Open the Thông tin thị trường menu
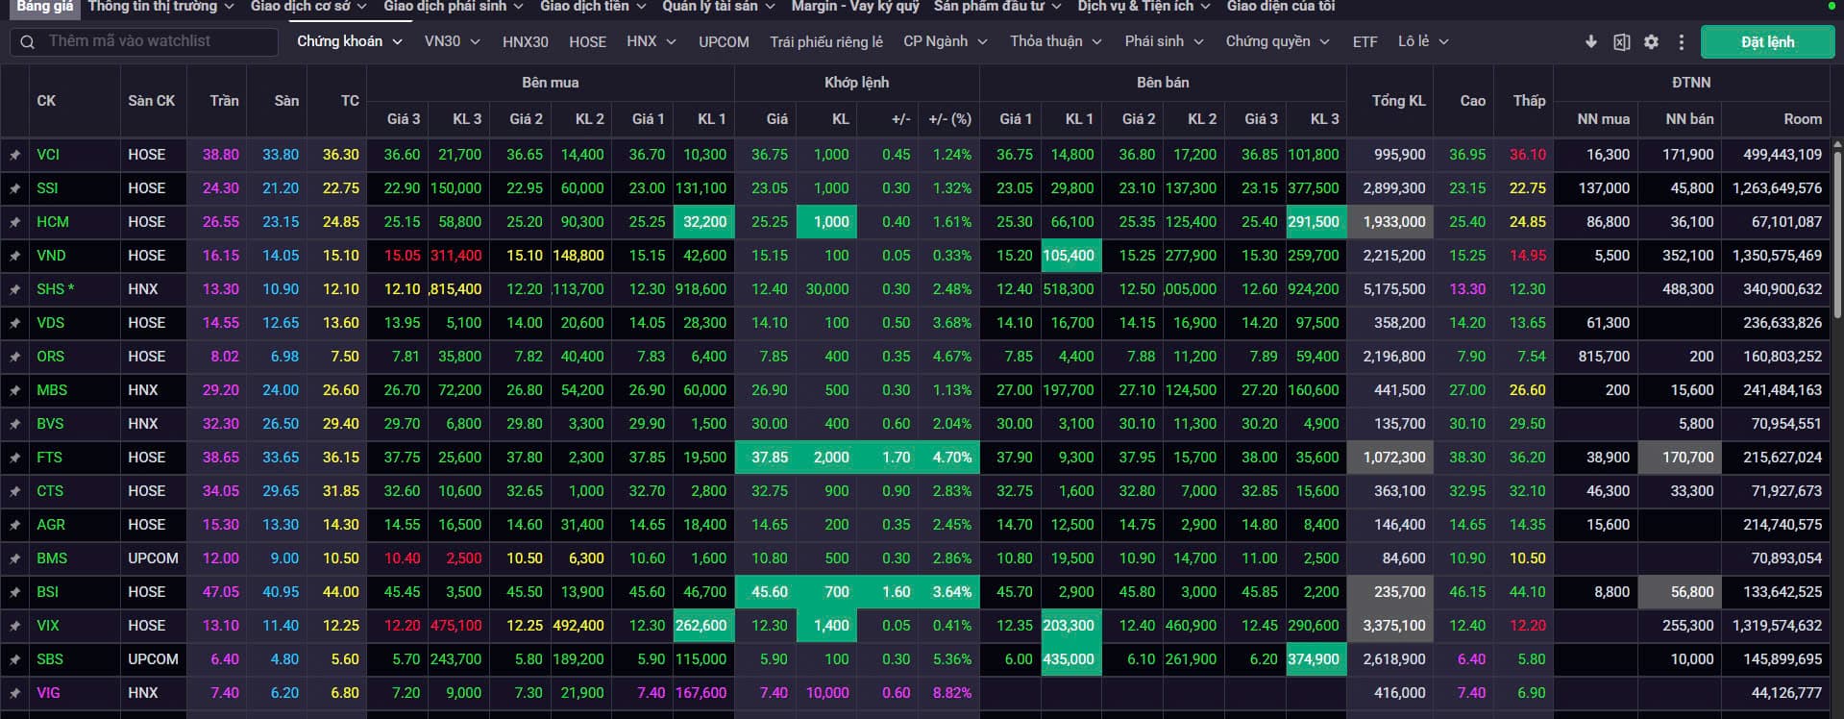 point(160,7)
